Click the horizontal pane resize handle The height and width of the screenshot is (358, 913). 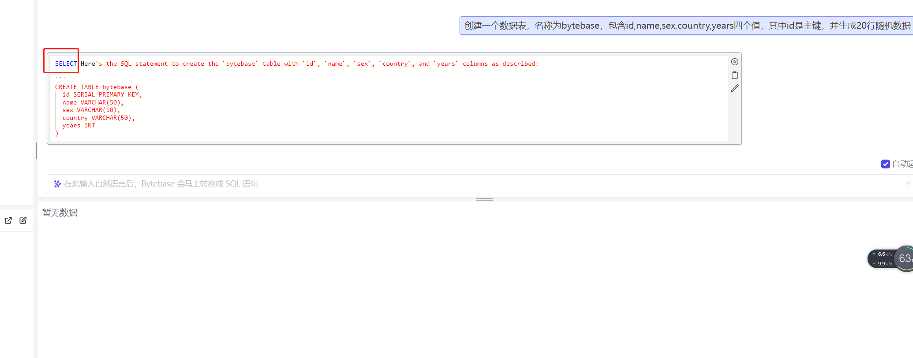point(485,199)
